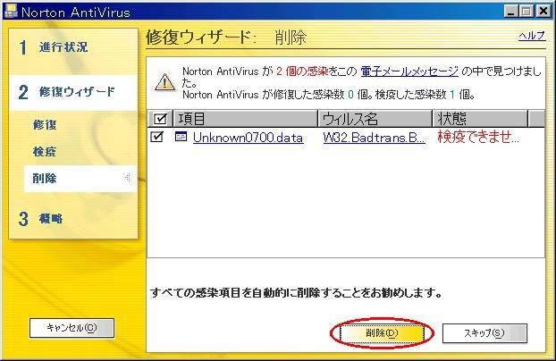The width and height of the screenshot is (556, 361).
Task: Toggle the select-all checkbox in the header
Action: [160, 119]
